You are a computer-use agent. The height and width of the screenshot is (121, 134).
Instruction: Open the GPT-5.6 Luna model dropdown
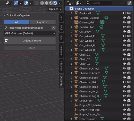30,33
